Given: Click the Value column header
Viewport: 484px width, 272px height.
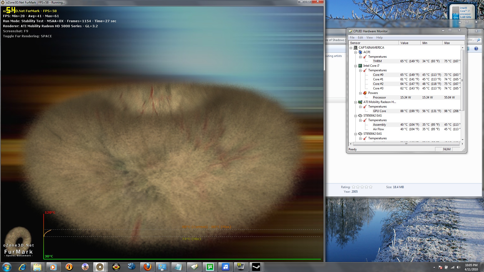Looking at the screenshot, I should click(409, 43).
